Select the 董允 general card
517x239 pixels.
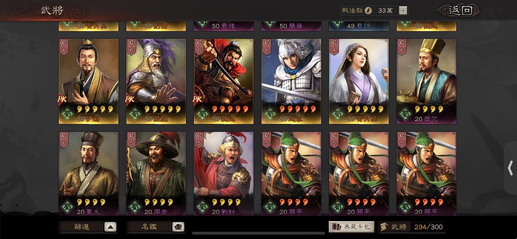tap(89, 174)
